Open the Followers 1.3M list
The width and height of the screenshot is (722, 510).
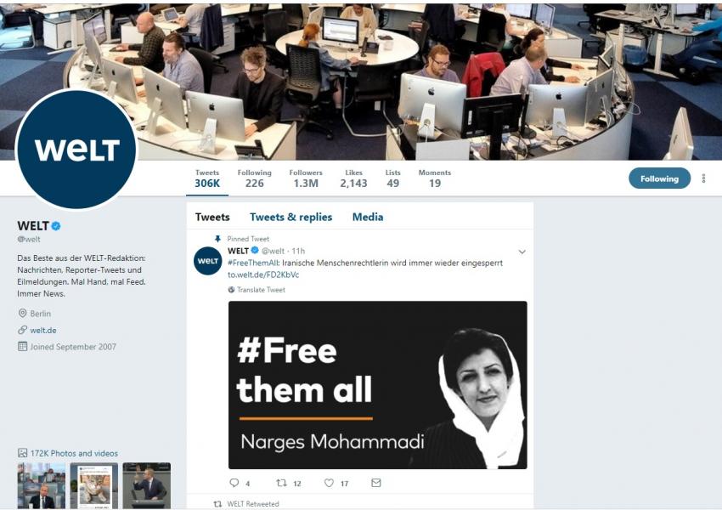tap(306, 178)
